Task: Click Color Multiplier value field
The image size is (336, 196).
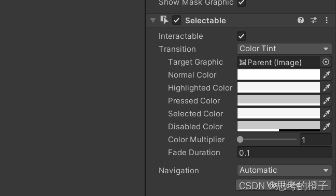Action: [316, 140]
